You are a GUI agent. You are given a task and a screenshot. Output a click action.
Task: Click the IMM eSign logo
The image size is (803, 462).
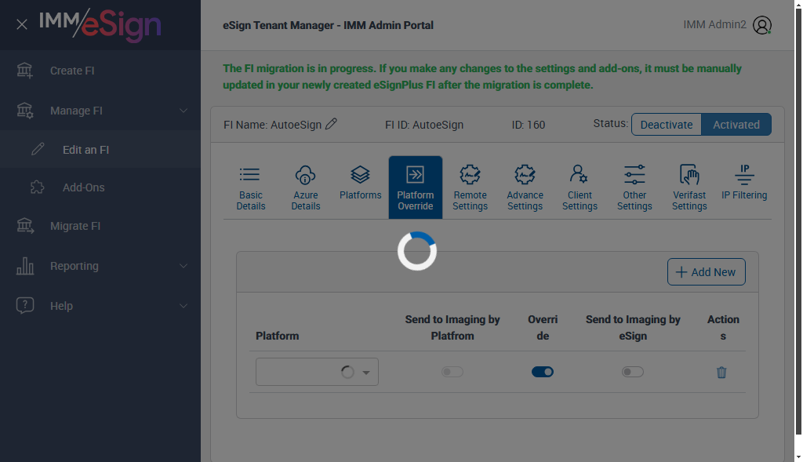click(x=100, y=24)
